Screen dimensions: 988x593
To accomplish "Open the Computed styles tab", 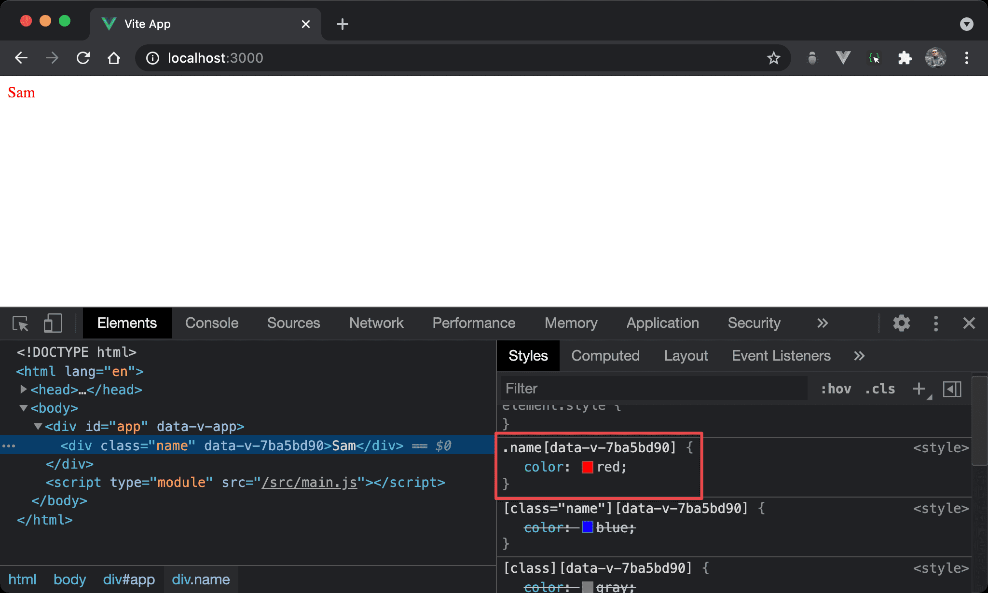I will pyautogui.click(x=605, y=356).
